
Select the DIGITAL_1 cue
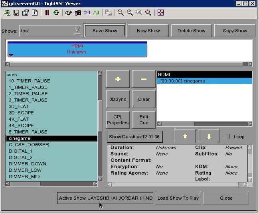pos(51,151)
